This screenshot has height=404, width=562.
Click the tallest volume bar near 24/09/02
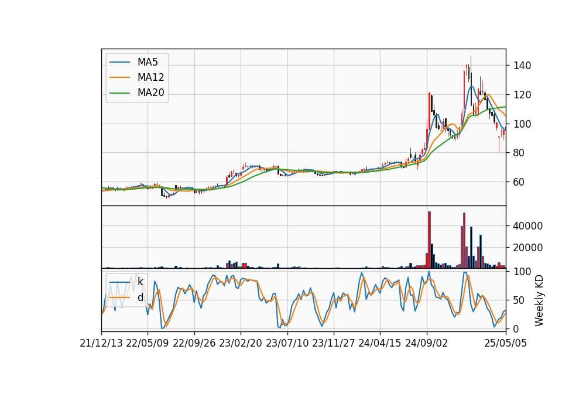(x=429, y=240)
